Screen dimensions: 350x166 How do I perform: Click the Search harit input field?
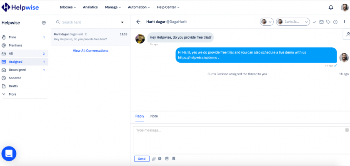coord(89,22)
